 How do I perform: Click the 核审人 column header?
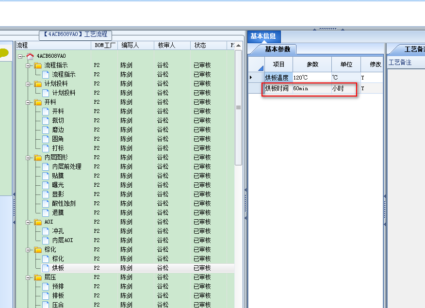click(172, 45)
